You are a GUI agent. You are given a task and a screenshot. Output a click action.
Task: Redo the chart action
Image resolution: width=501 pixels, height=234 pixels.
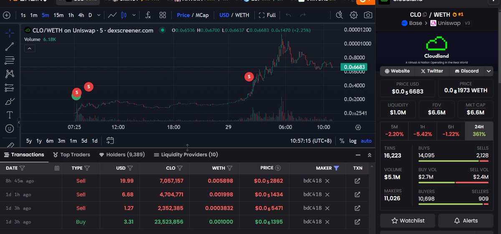click(x=302, y=15)
